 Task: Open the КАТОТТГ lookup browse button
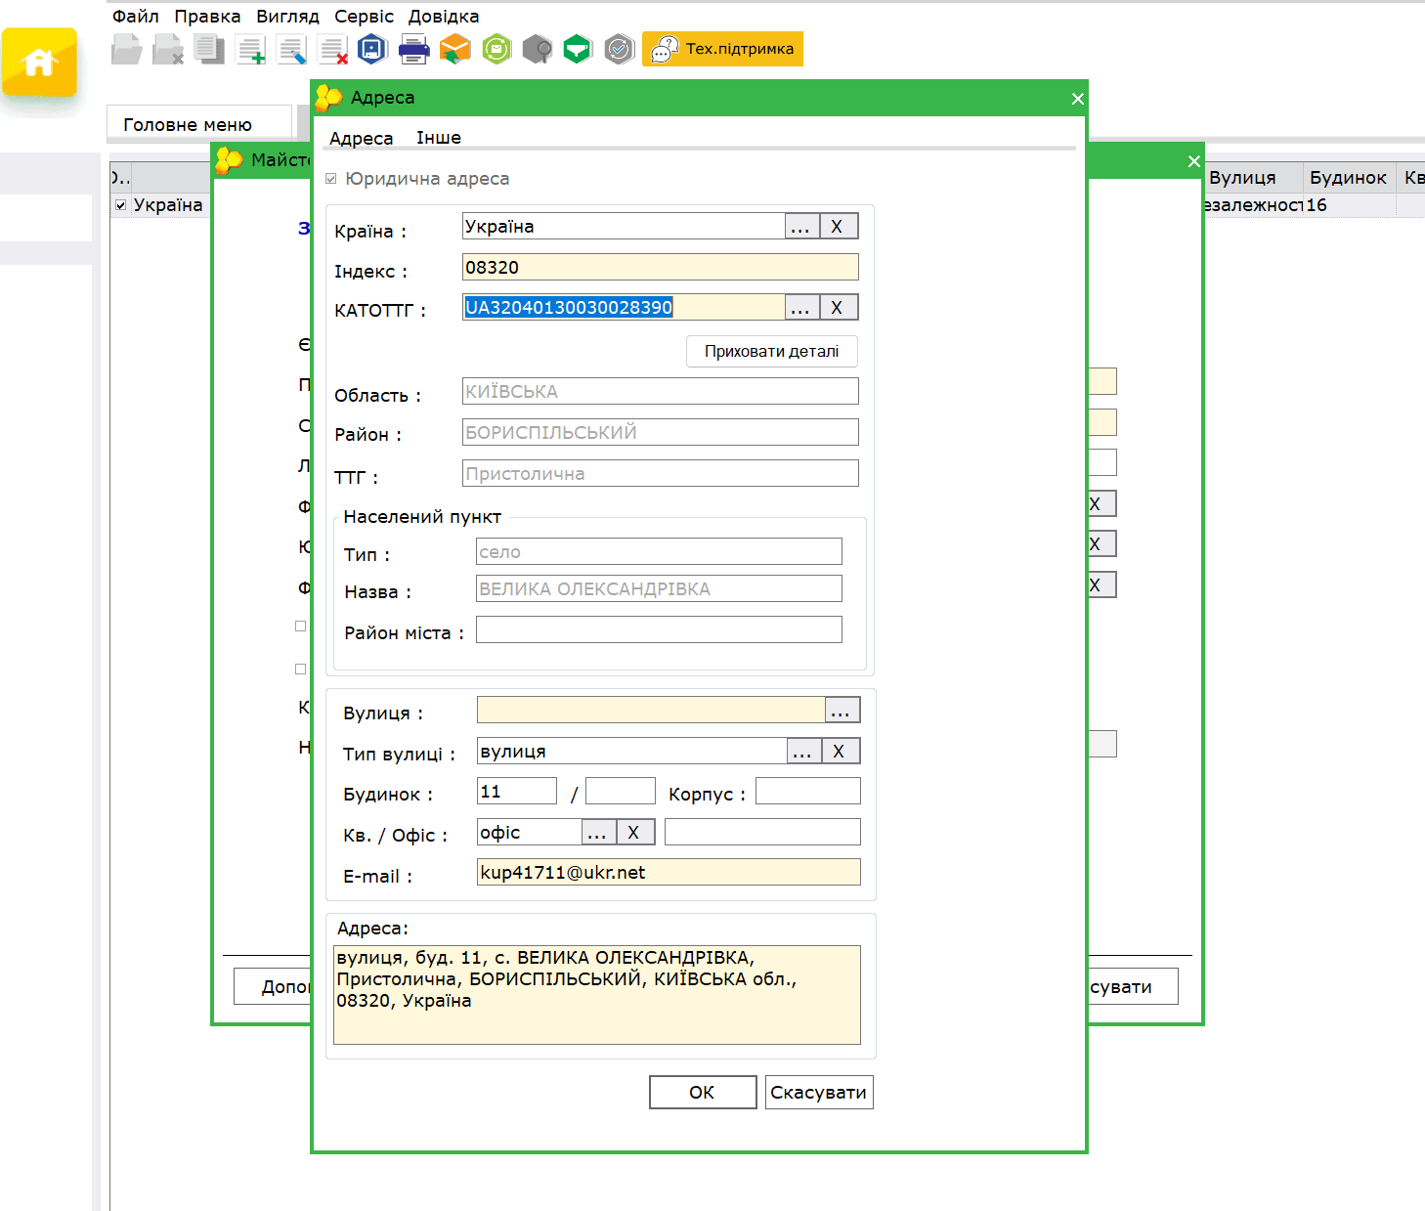point(800,308)
